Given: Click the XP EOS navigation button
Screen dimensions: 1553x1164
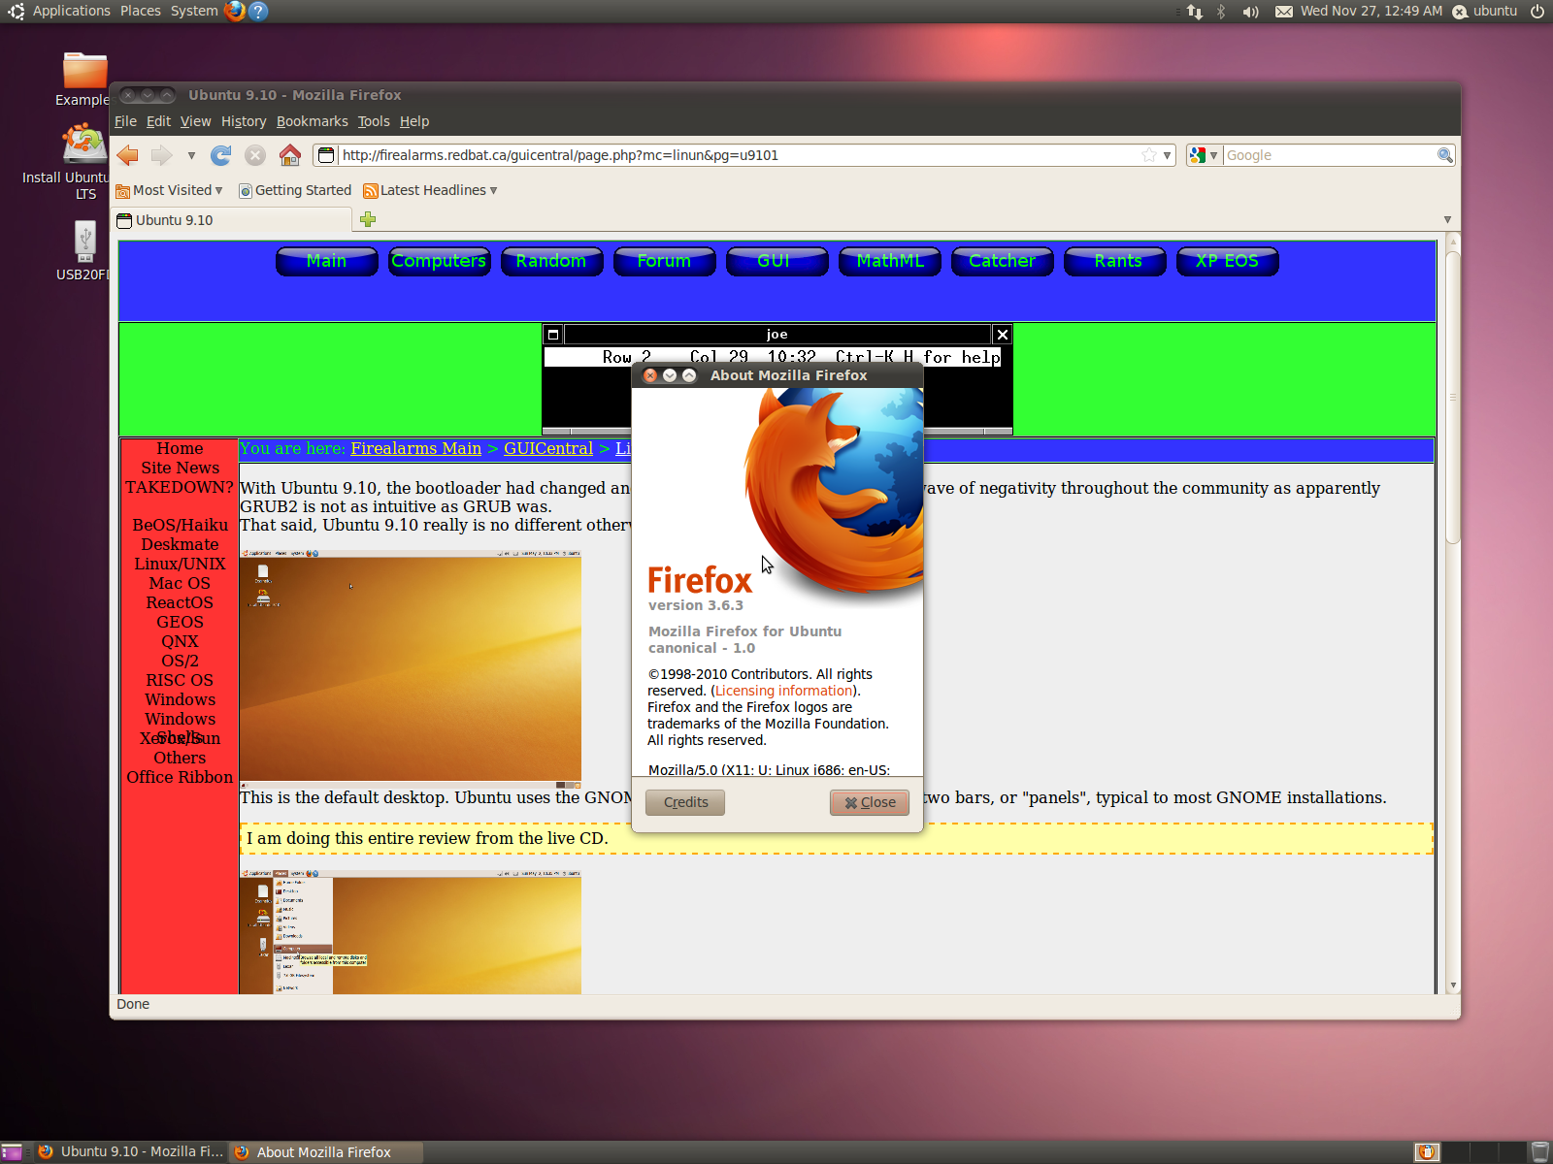Looking at the screenshot, I should tap(1227, 261).
